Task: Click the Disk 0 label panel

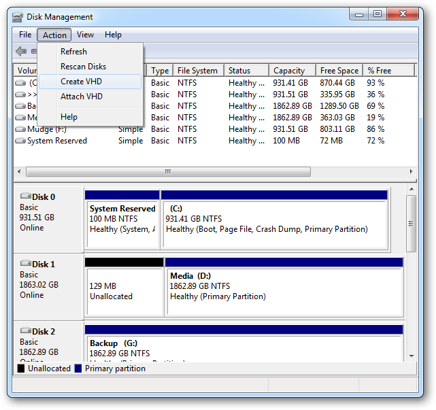Action: (x=48, y=220)
